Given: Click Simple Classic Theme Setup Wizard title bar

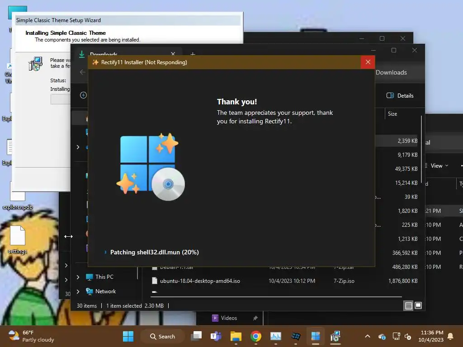Looking at the screenshot, I should (128, 20).
